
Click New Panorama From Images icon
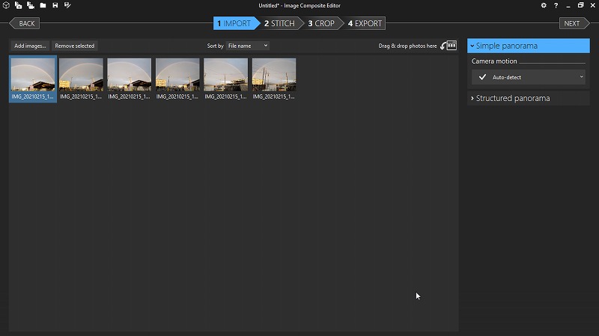18,5
